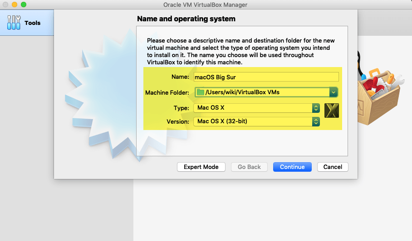
Task: Click the /Users/wiki/VirtualBox VMs path text
Action: pyautogui.click(x=242, y=92)
